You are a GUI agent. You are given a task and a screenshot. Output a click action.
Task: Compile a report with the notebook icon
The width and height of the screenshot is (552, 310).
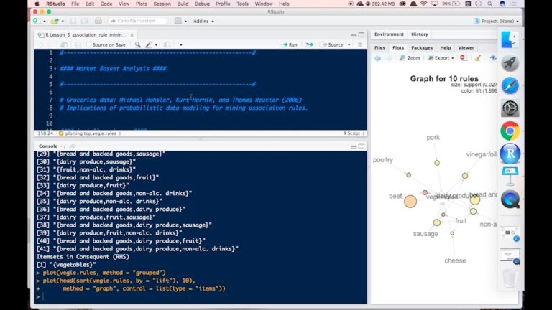[x=167, y=44]
